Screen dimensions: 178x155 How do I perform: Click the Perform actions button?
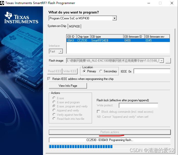coord(110,132)
